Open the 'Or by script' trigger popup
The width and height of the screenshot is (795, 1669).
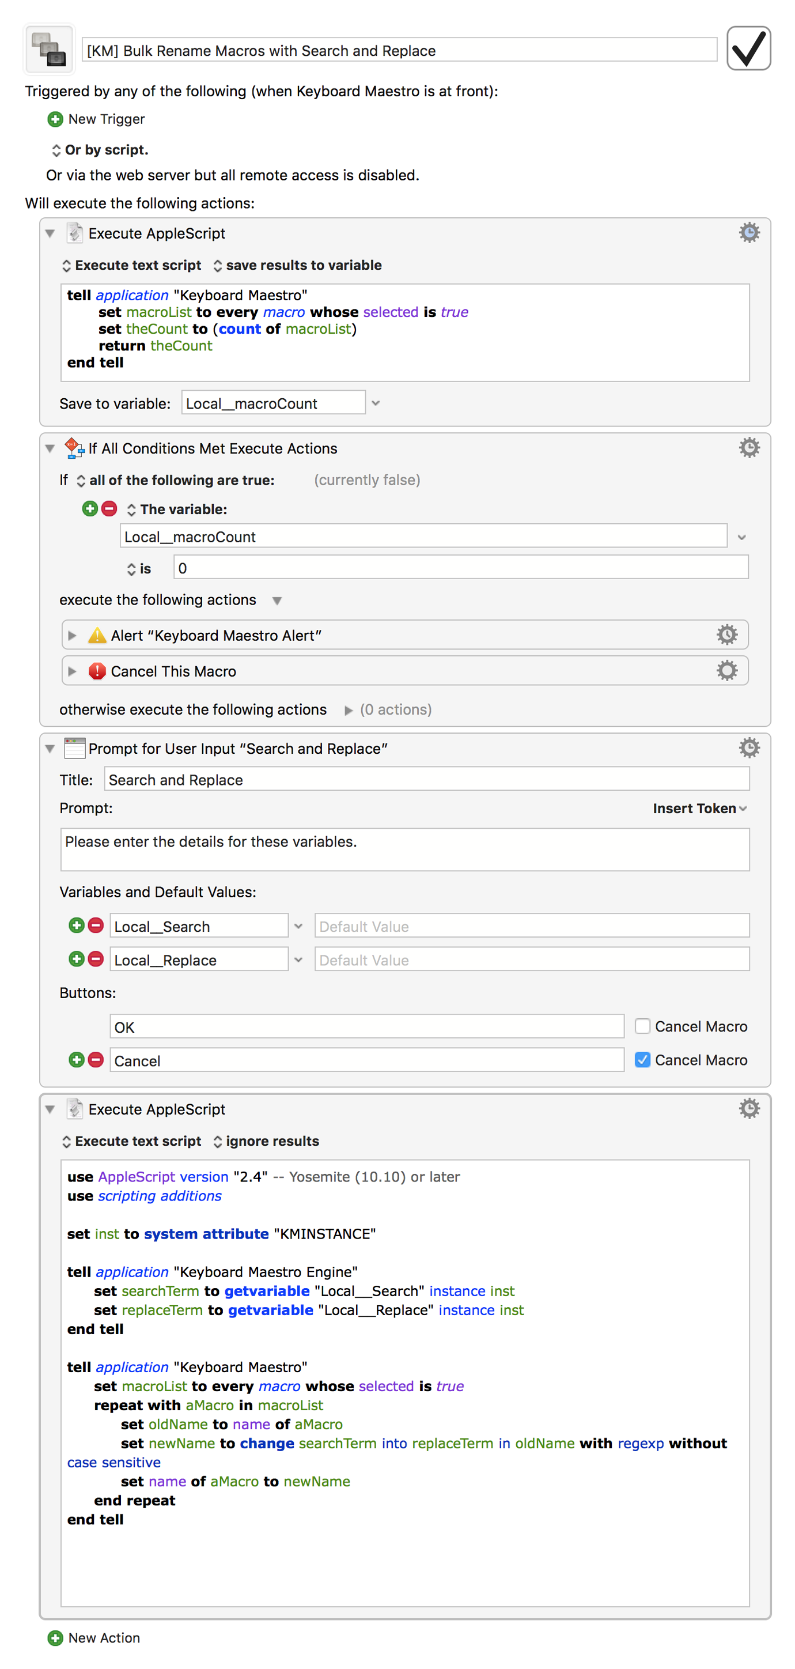[100, 150]
